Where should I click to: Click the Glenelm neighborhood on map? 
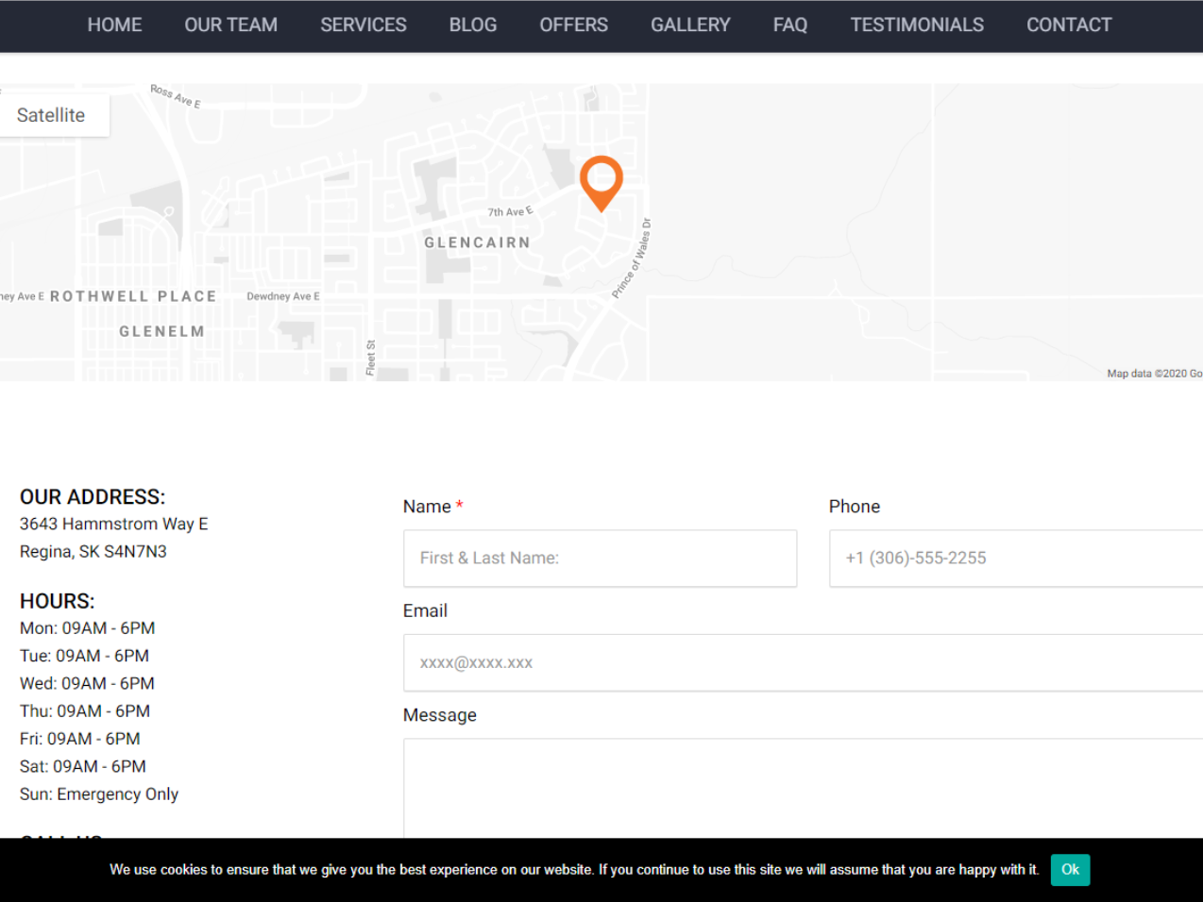(x=161, y=331)
